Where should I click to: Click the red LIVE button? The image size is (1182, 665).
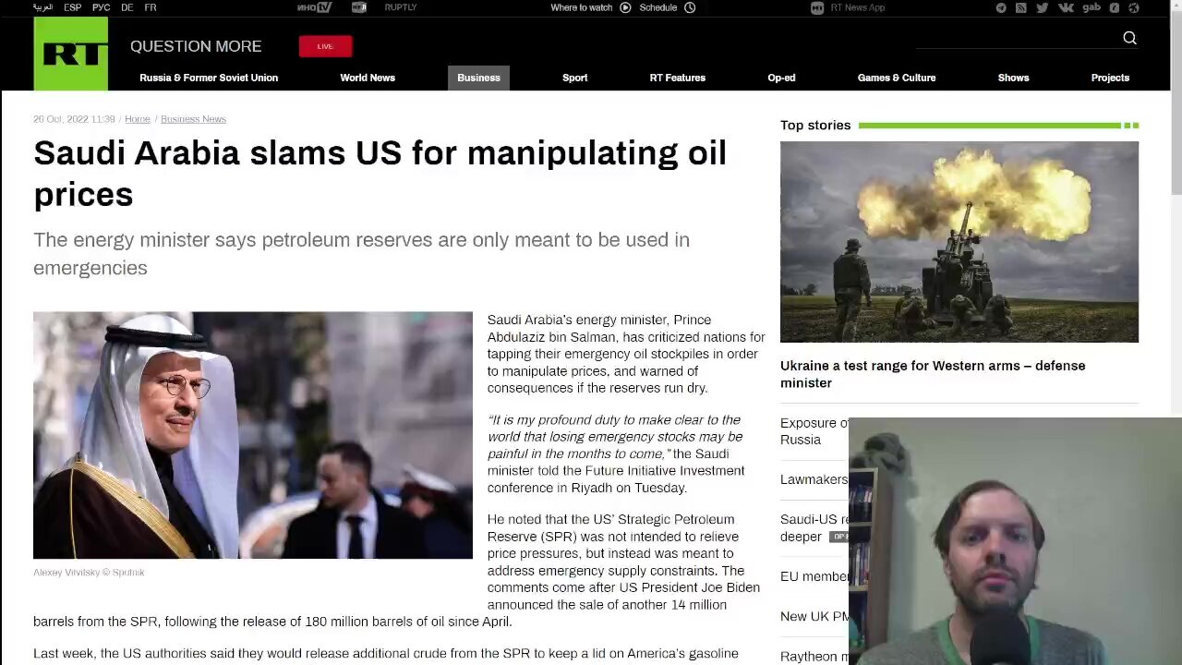pos(325,46)
